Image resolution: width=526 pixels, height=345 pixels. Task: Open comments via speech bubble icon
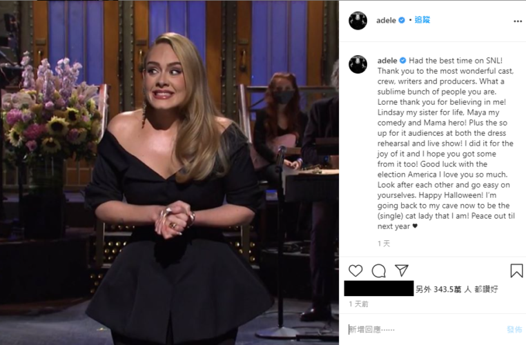(378, 271)
